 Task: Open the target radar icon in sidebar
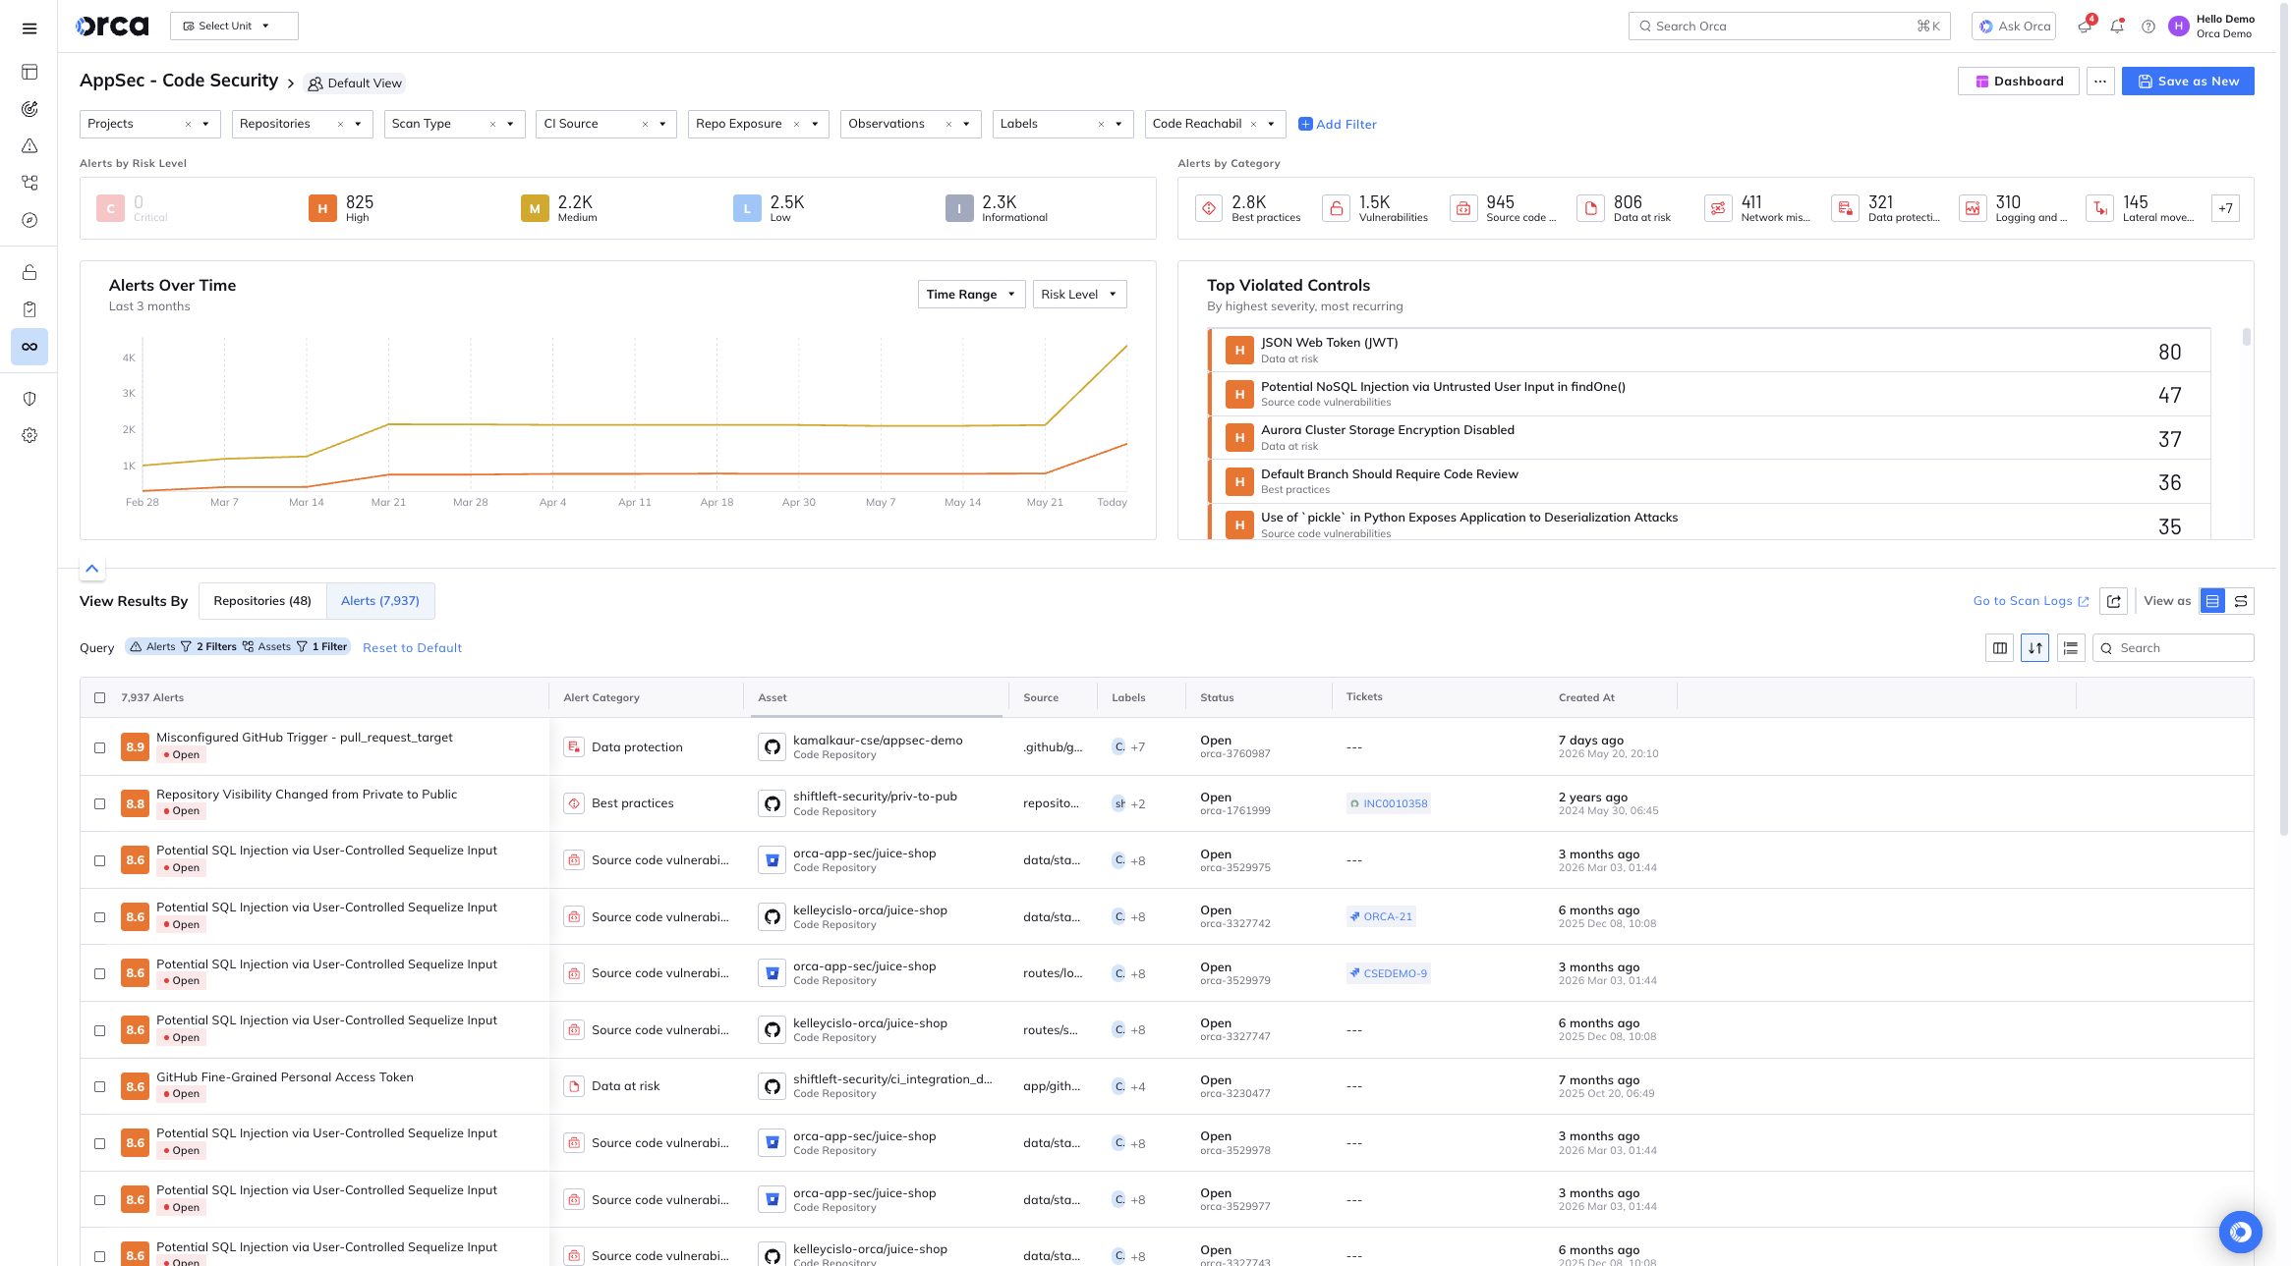pyautogui.click(x=29, y=109)
